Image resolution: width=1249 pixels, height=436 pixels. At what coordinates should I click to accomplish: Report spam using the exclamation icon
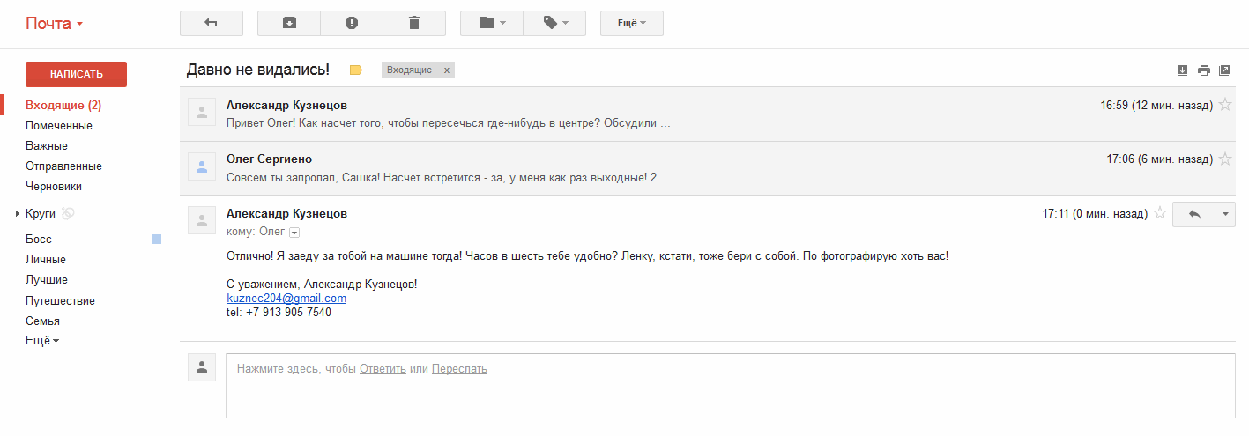[352, 23]
